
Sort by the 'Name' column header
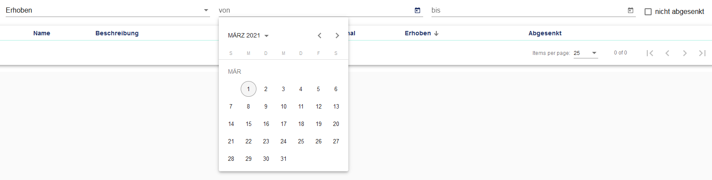coord(42,33)
